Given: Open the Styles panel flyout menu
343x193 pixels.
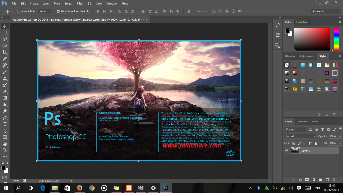Looking at the screenshot, I should (x=340, y=56).
